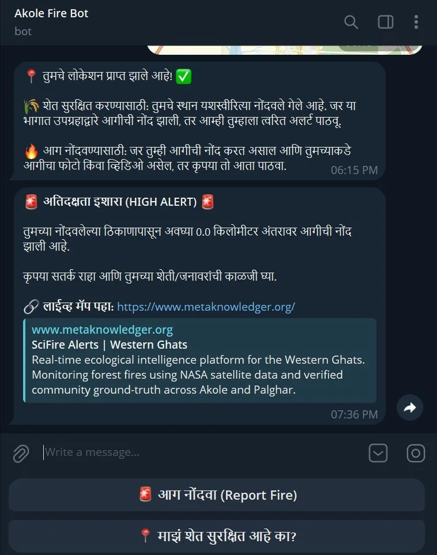Click the link preview description text

[198, 375]
